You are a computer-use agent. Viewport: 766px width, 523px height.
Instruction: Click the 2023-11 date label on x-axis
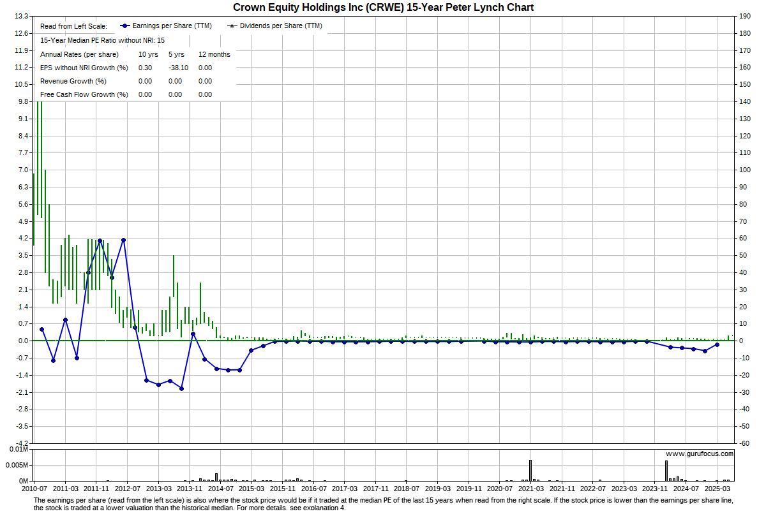coord(655,488)
